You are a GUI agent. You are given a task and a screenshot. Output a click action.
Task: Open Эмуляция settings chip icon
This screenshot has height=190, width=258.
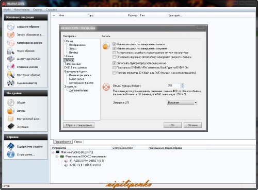[11, 127]
